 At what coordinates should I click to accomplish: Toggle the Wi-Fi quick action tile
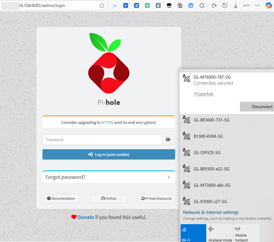tap(193, 233)
